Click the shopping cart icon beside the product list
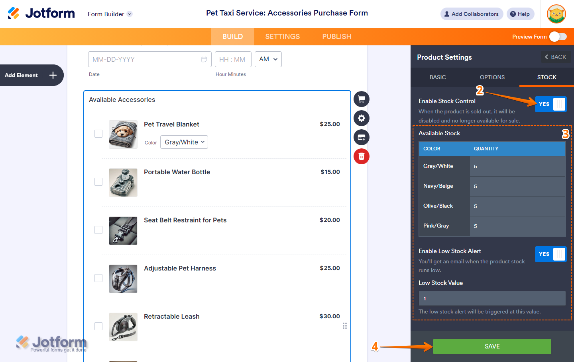 [361, 99]
